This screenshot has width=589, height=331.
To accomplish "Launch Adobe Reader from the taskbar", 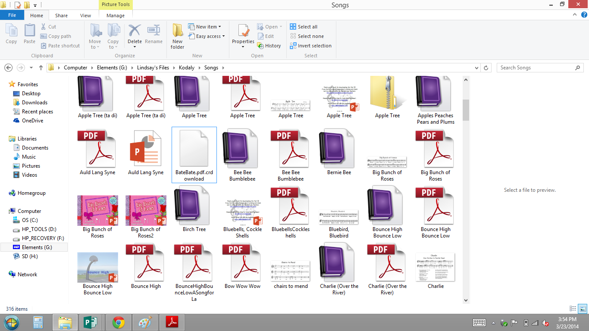I will coord(172,322).
